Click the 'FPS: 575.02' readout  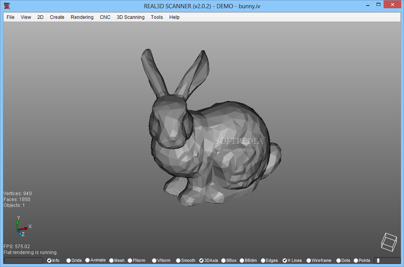[17, 247]
